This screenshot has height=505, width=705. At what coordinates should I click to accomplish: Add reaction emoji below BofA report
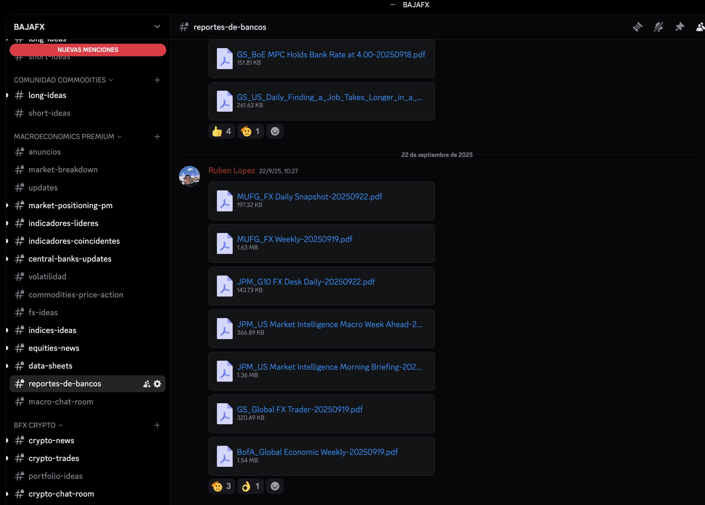275,486
